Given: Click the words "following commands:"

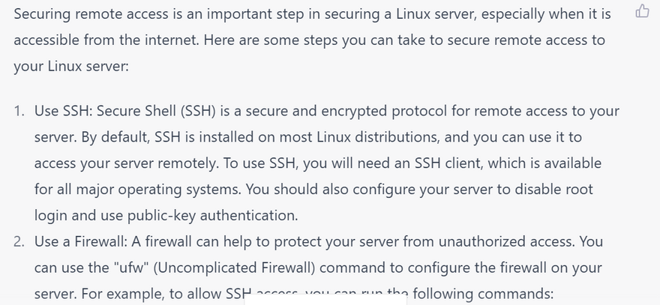Looking at the screenshot, I should pyautogui.click(x=483, y=293).
